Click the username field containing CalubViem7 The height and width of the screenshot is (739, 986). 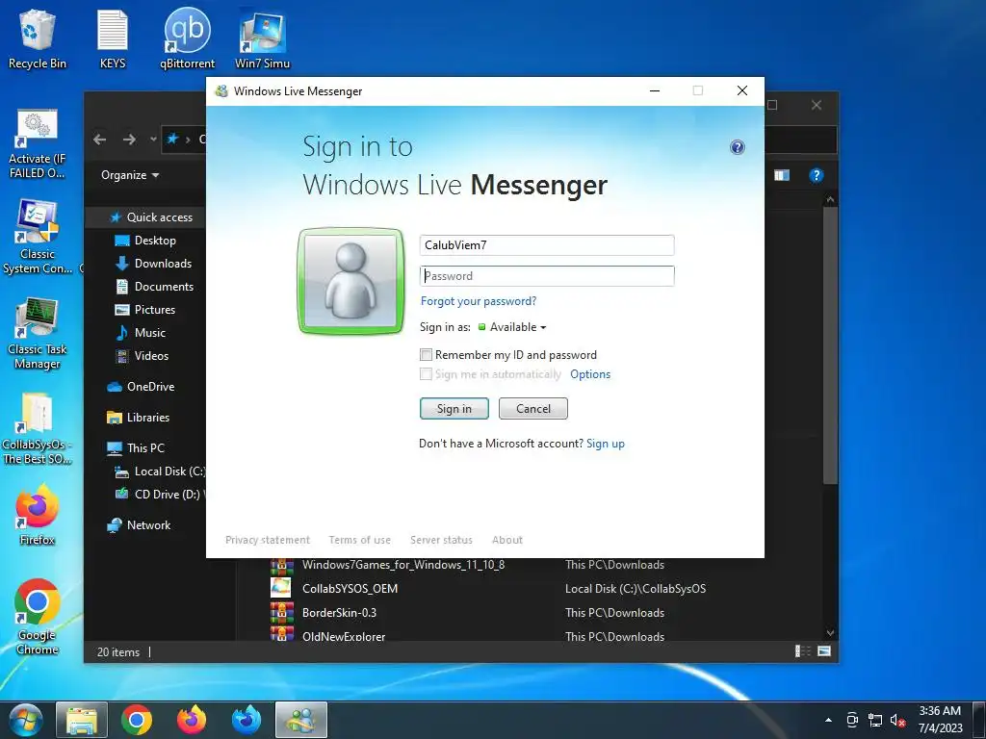[x=547, y=245]
